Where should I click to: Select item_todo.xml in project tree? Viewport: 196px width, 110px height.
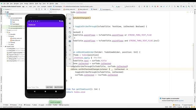pyautogui.click(x=15, y=40)
